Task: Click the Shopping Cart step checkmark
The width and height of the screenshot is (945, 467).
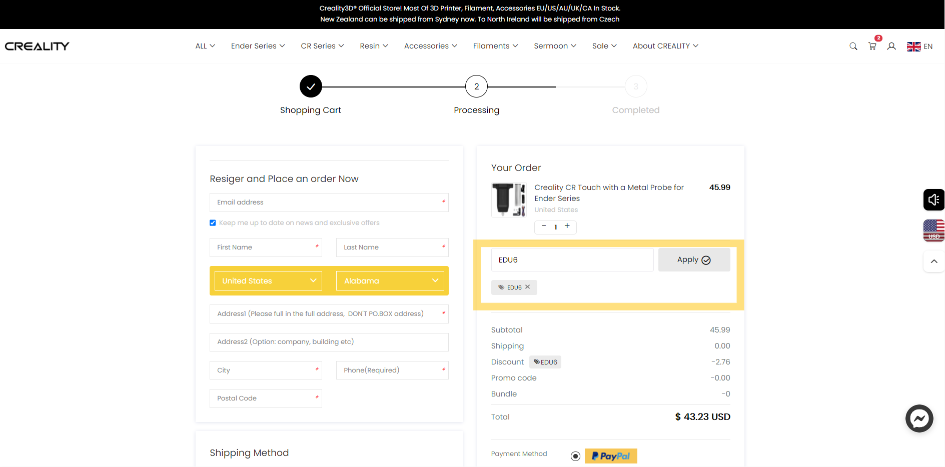Action: click(x=311, y=86)
